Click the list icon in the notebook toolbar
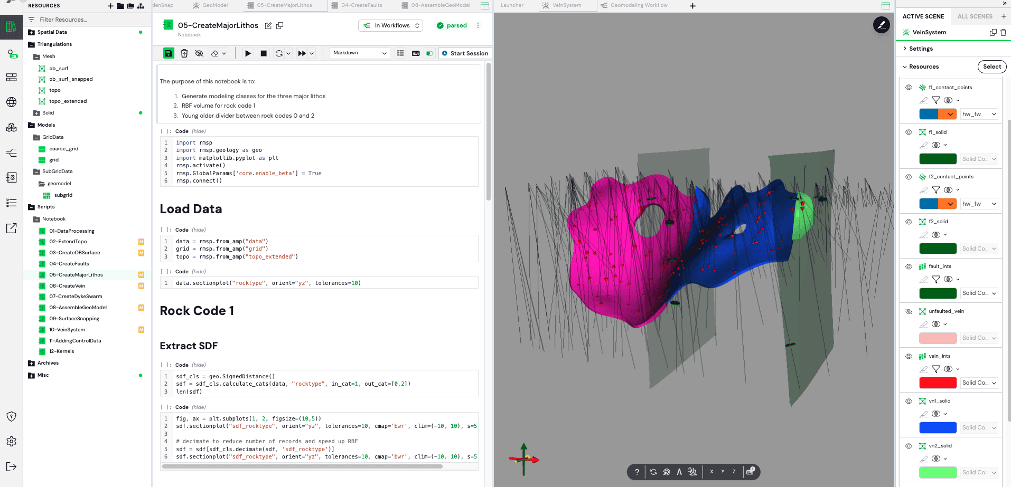1011x487 pixels. click(x=400, y=53)
